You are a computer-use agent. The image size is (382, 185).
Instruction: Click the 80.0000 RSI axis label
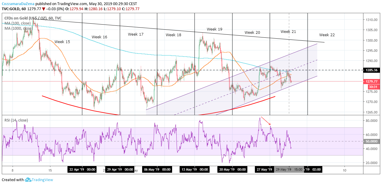(x=372, y=121)
